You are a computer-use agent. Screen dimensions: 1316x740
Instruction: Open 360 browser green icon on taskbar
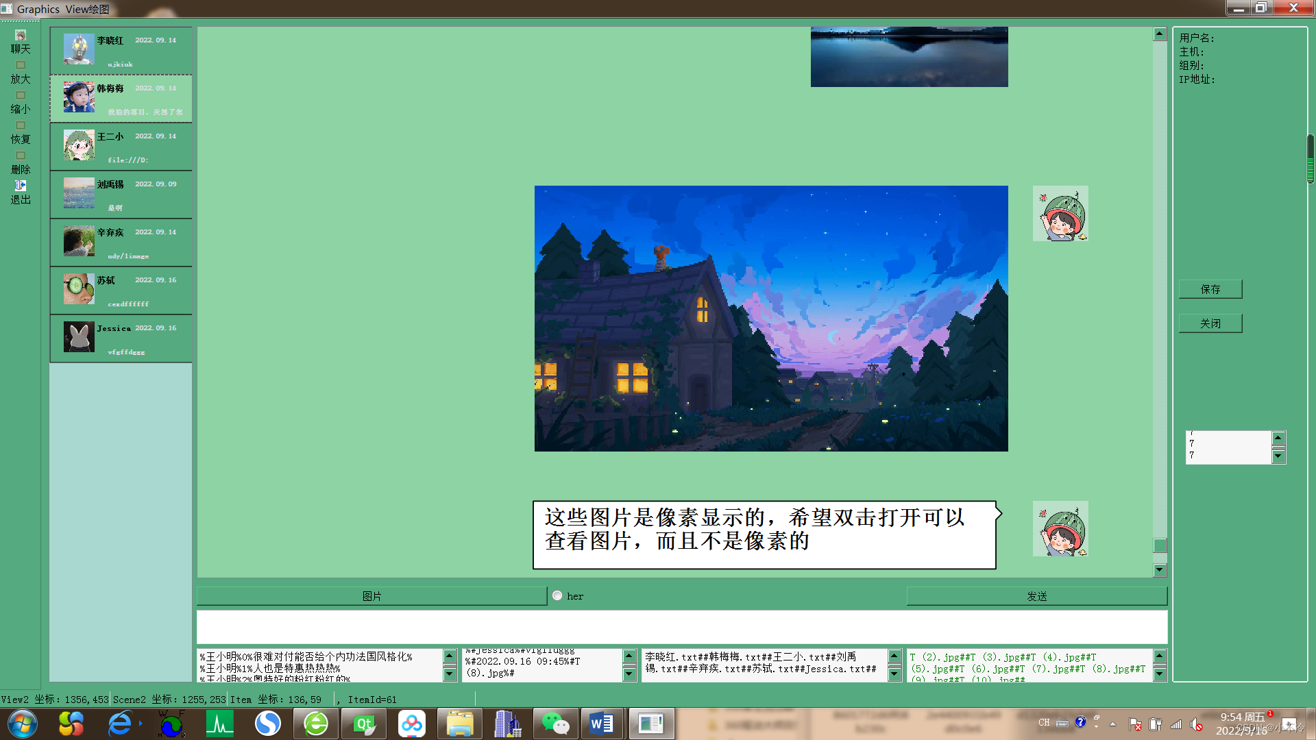click(316, 724)
